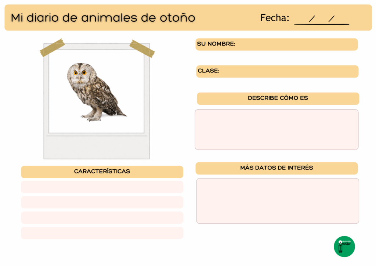Click the second line under CARACTERÍSTICAS
Viewport: 376px width, 266px height.
click(x=102, y=202)
